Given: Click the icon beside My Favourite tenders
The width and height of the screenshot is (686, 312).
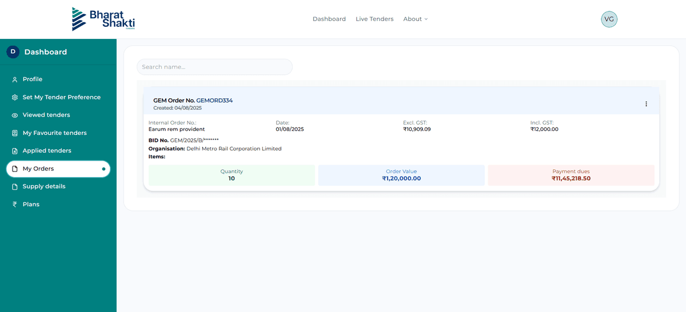Looking at the screenshot, I should pyautogui.click(x=15, y=133).
